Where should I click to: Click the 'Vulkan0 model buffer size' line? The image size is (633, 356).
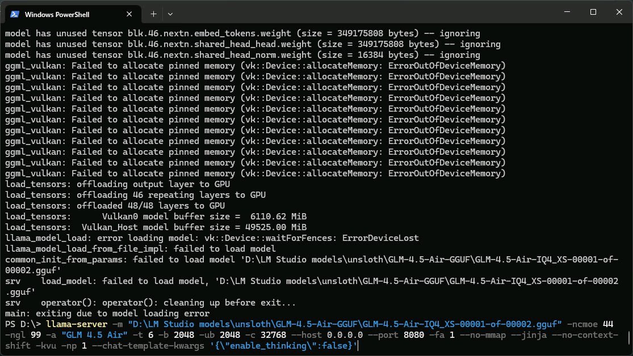pos(156,217)
